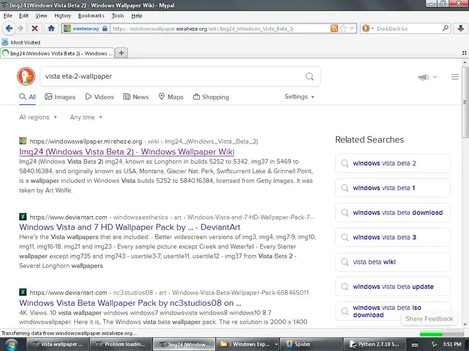Expand the Any time filter

(x=86, y=117)
